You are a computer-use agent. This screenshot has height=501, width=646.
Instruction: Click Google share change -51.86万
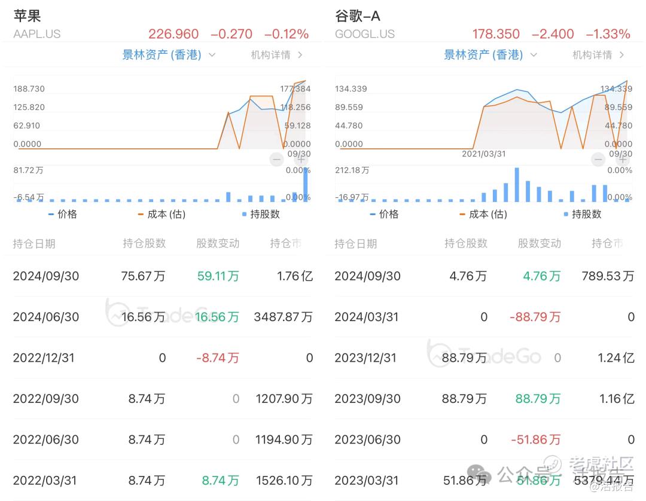tap(536, 439)
